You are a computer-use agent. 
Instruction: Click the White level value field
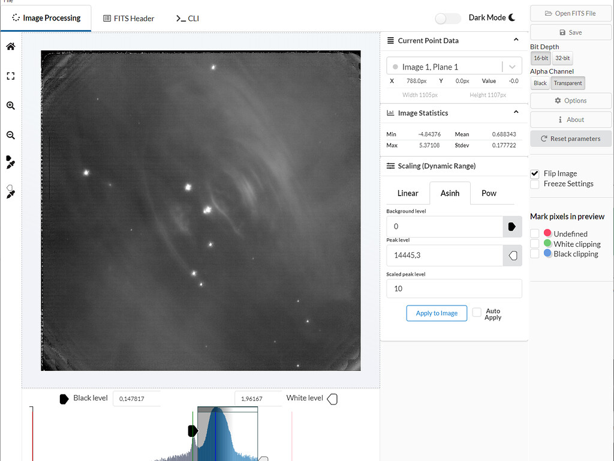258,399
